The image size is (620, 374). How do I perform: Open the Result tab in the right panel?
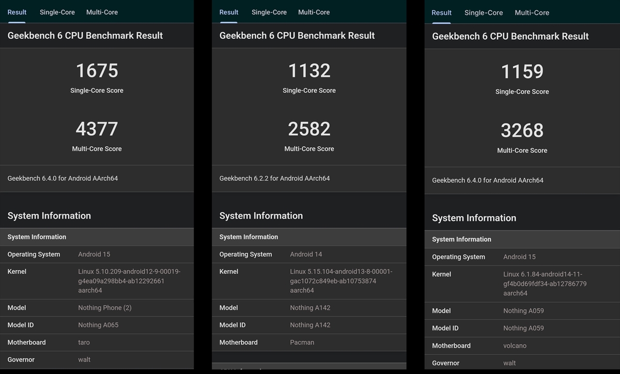(442, 12)
